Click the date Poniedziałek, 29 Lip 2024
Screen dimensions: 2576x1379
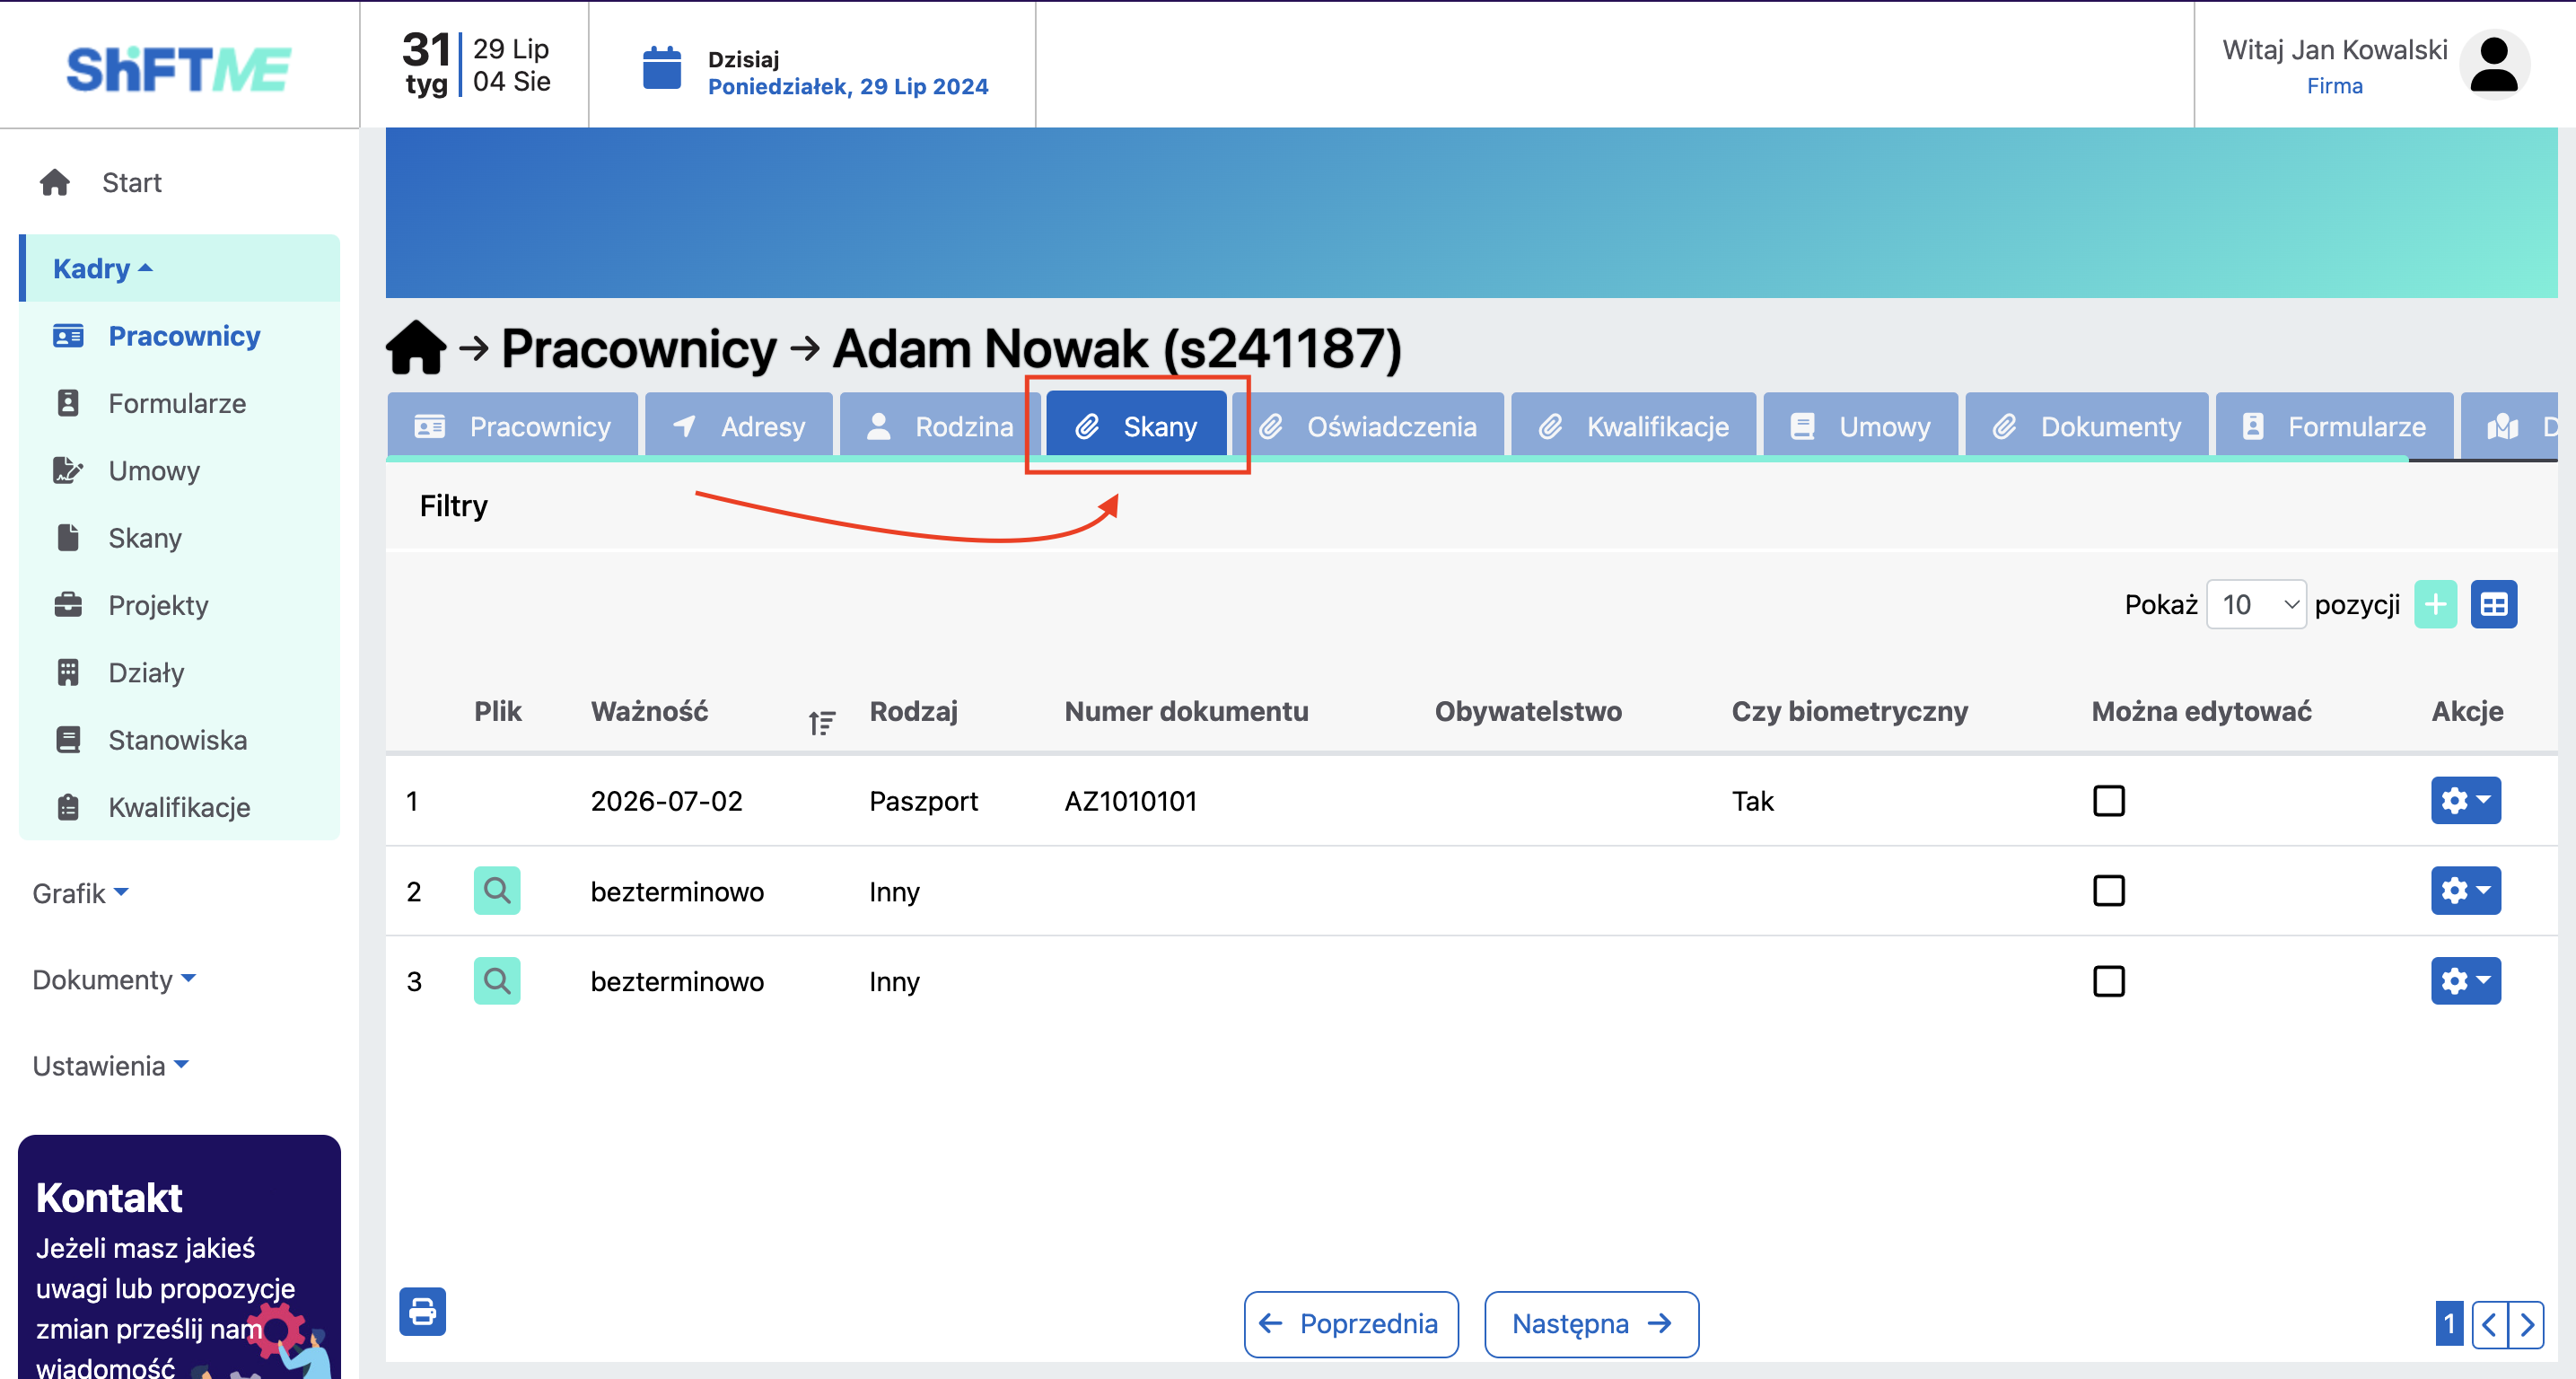(x=847, y=86)
